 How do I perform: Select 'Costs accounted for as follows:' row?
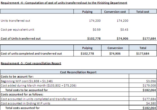pos(22,94)
